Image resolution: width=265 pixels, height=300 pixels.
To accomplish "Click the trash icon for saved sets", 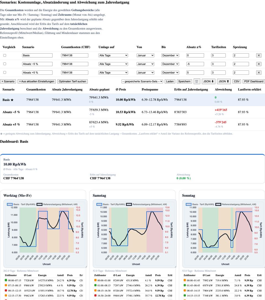I will pyautogui.click(x=197, y=81).
